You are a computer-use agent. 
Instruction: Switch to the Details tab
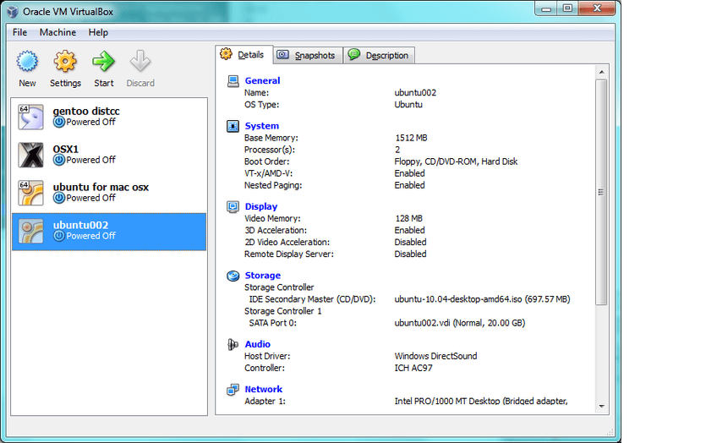tap(244, 54)
